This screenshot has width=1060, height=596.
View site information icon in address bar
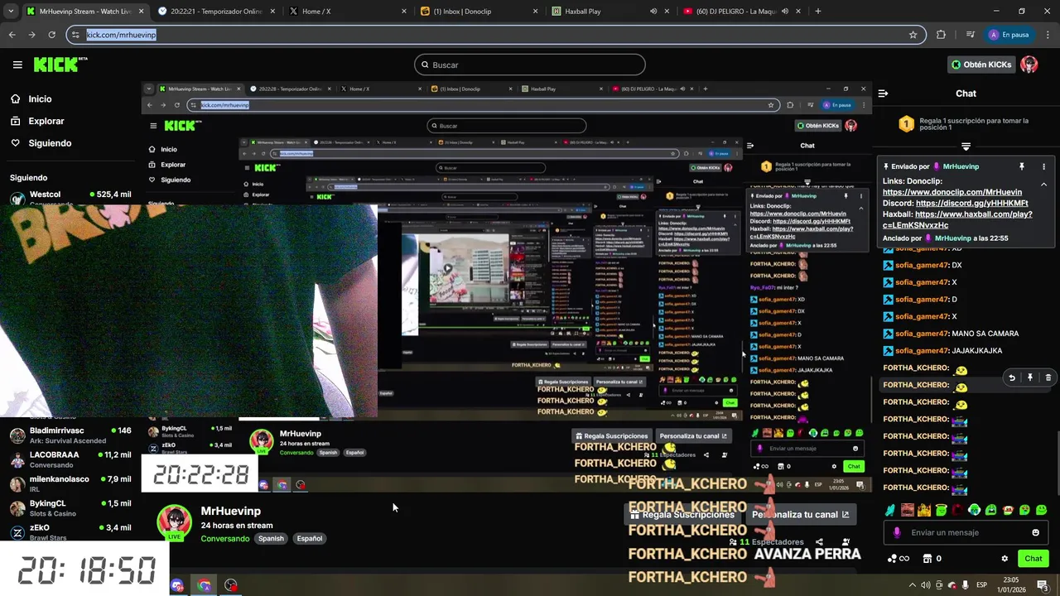(x=76, y=35)
